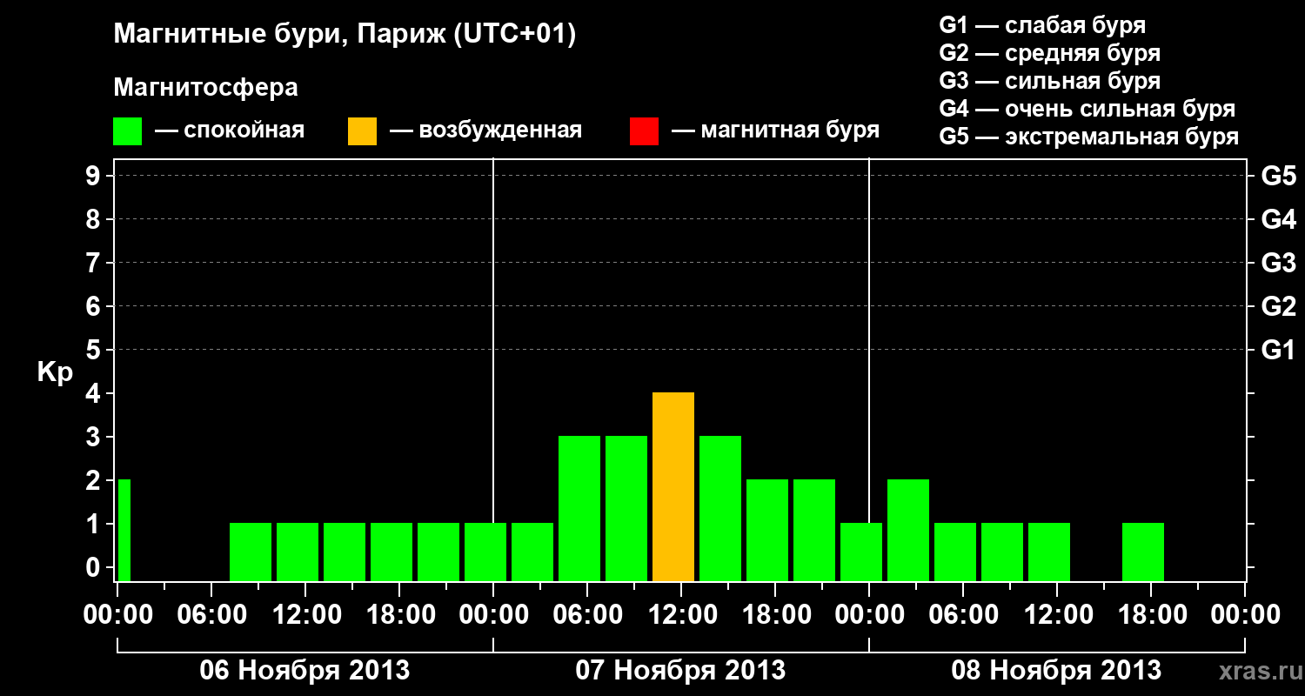The width and height of the screenshot is (1305, 696).
Task: Click 'G2 — средняя буря' legend line
Action: 1049,53
